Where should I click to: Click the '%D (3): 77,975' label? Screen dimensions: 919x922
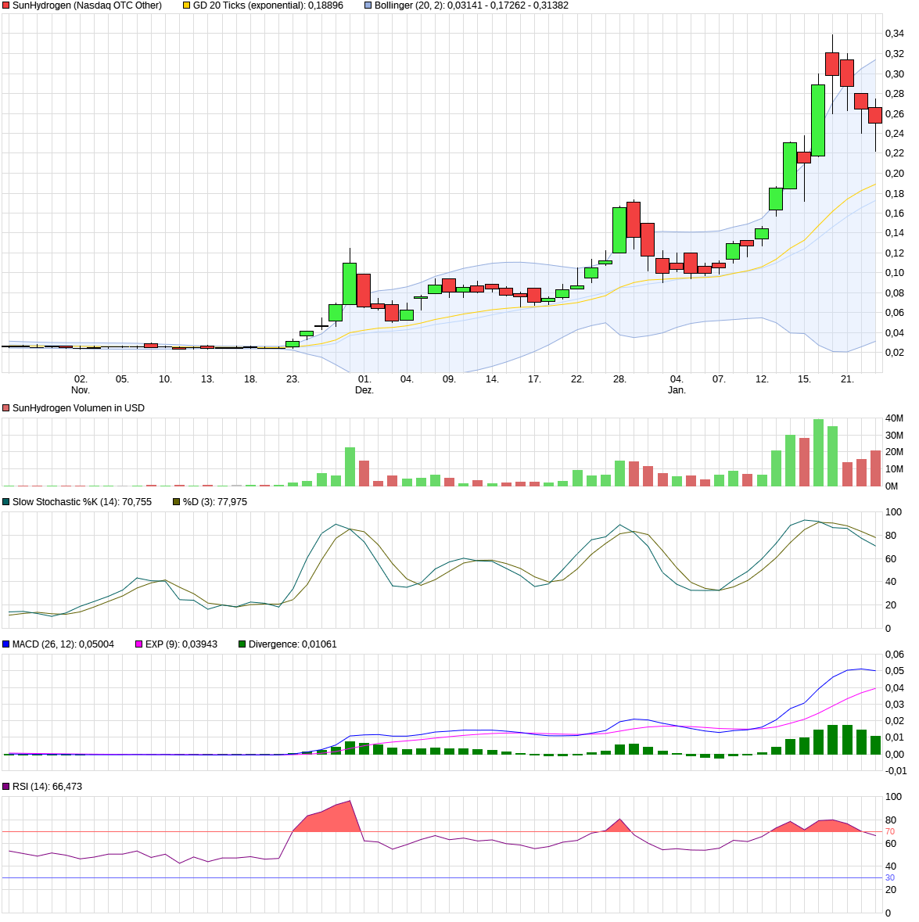tap(214, 502)
